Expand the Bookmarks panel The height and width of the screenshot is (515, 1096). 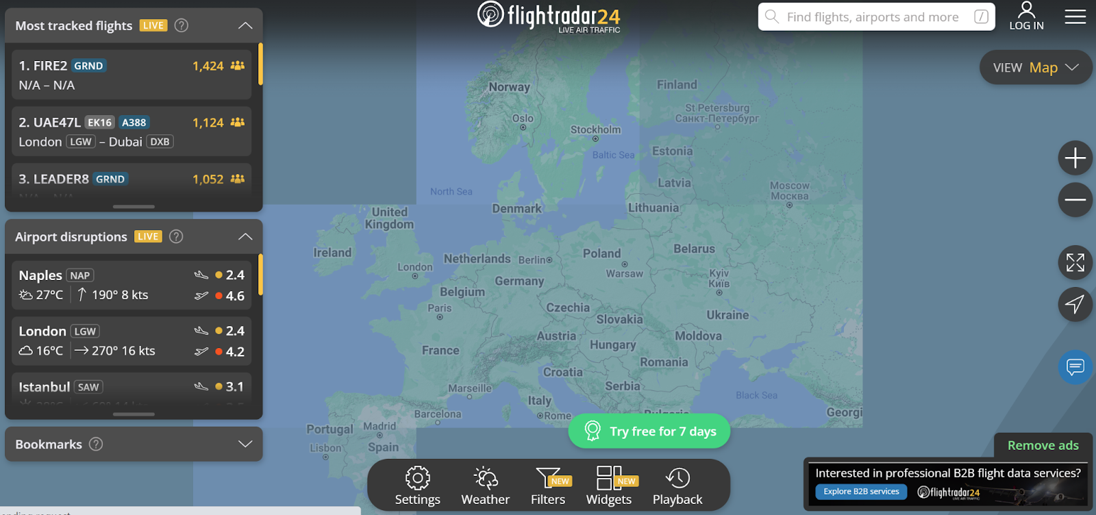pyautogui.click(x=245, y=444)
